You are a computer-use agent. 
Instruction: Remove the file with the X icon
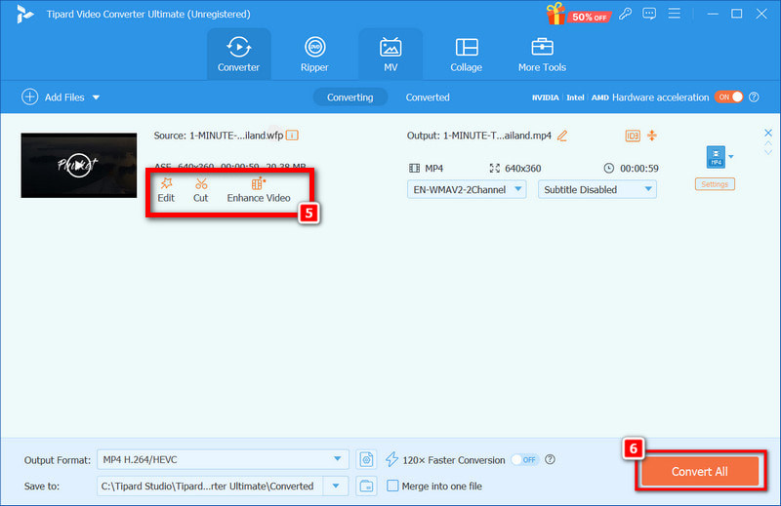768,133
